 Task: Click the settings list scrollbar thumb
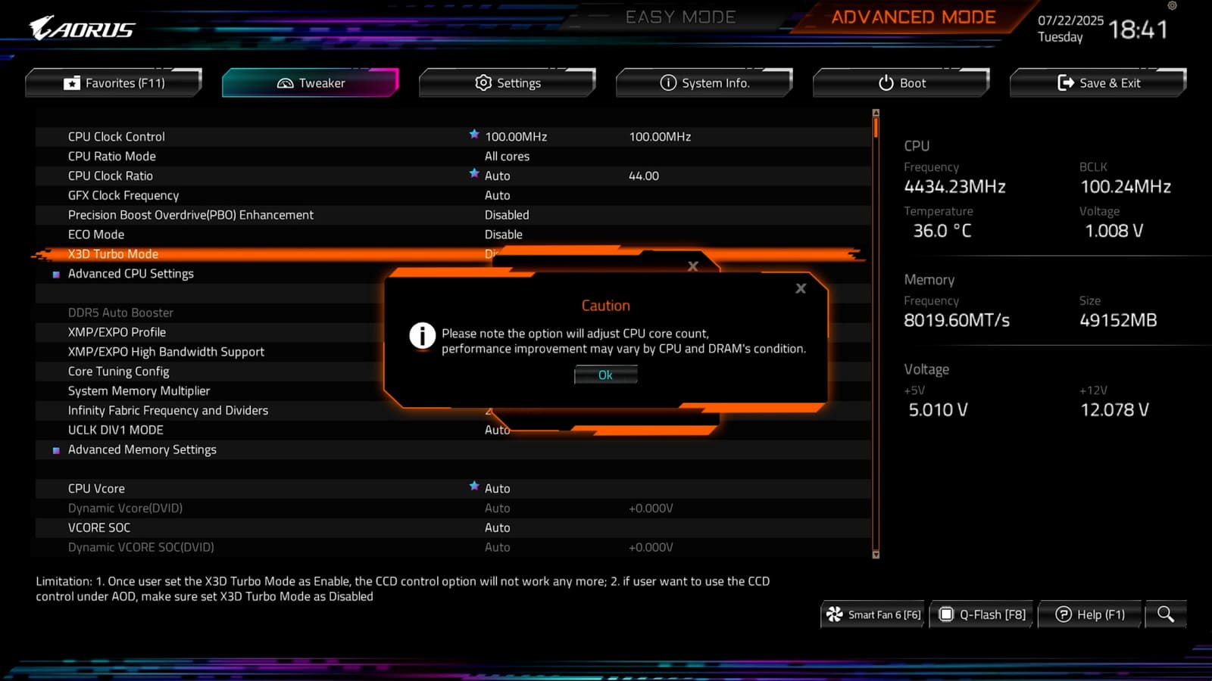point(876,127)
